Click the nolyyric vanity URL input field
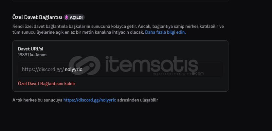The image size is (272, 131). [120, 69]
